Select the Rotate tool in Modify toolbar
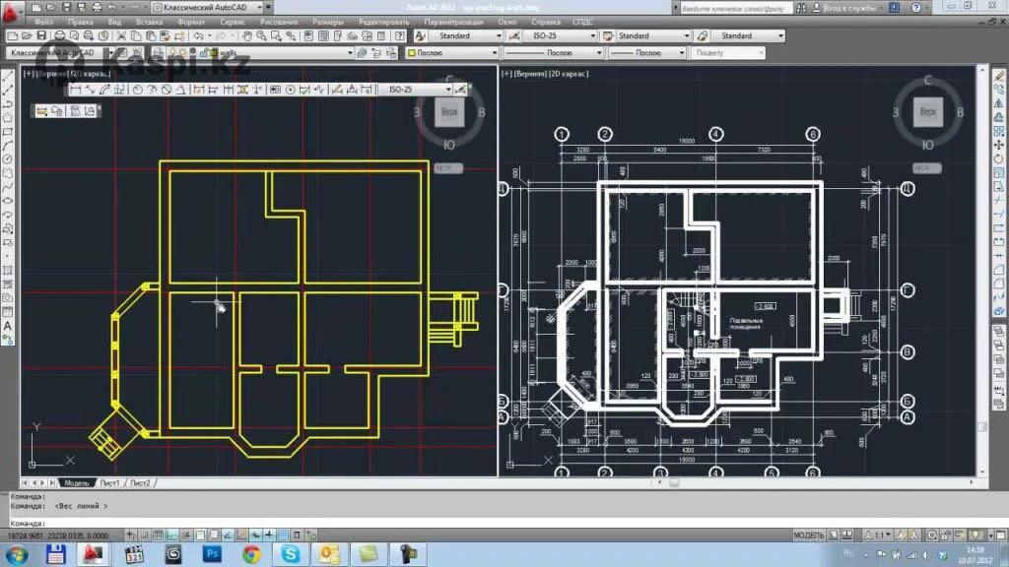Screen dimensions: 1009x567 tap(999, 158)
